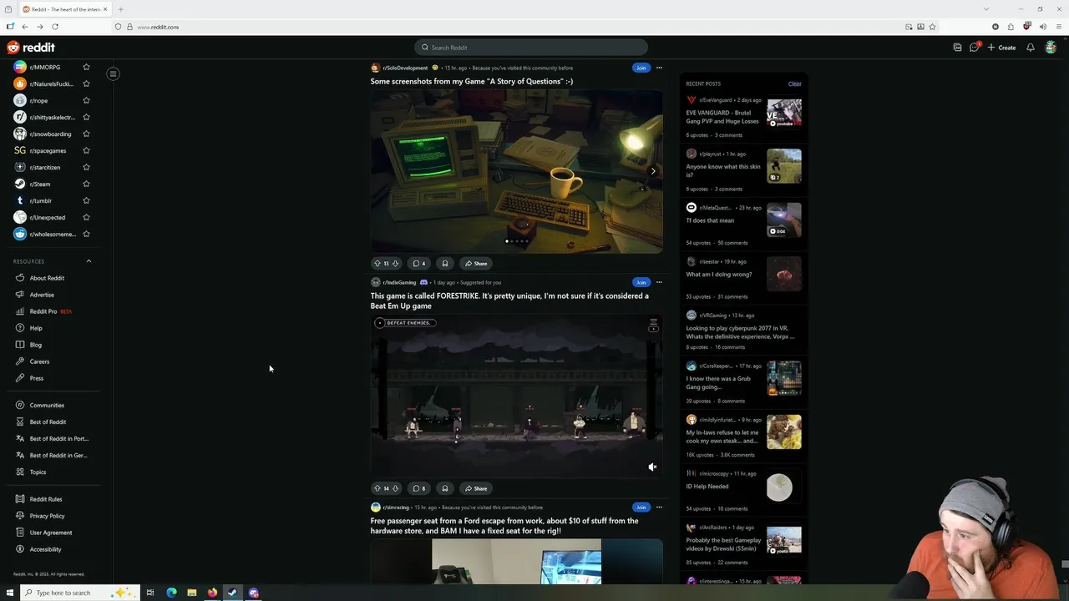Viewport: 1069px width, 601px height.
Task: Open EVE VANGUARD recent post thumbnail
Action: tap(784, 113)
